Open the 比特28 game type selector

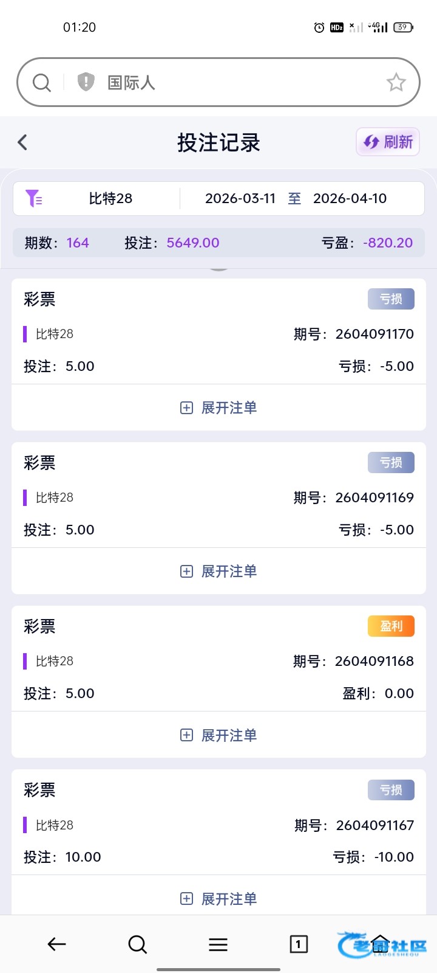click(x=110, y=198)
